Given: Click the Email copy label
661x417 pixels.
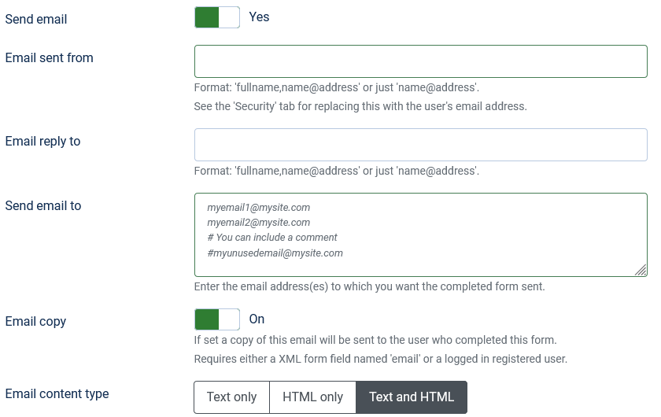Looking at the screenshot, I should (x=35, y=322).
